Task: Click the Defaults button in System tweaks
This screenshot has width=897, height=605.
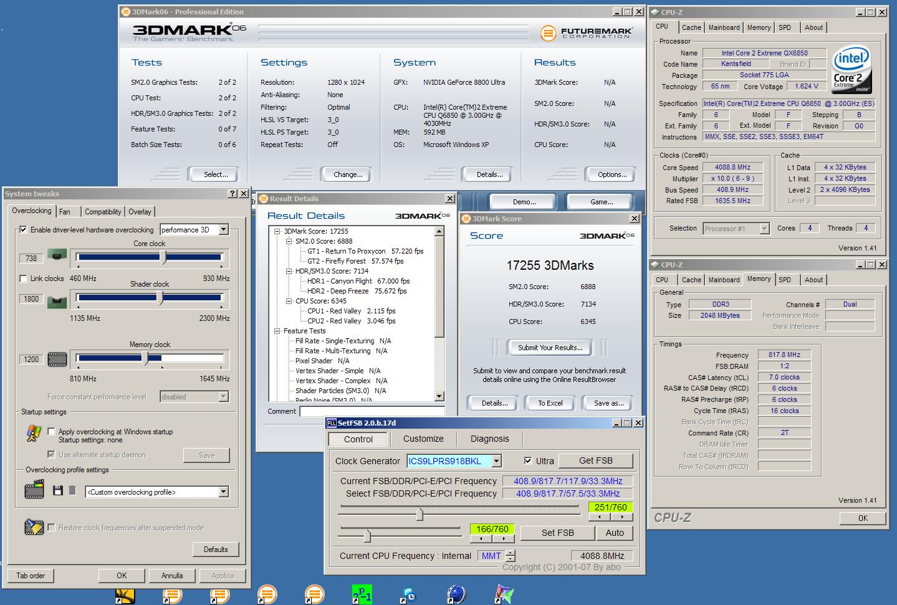Action: coord(216,550)
